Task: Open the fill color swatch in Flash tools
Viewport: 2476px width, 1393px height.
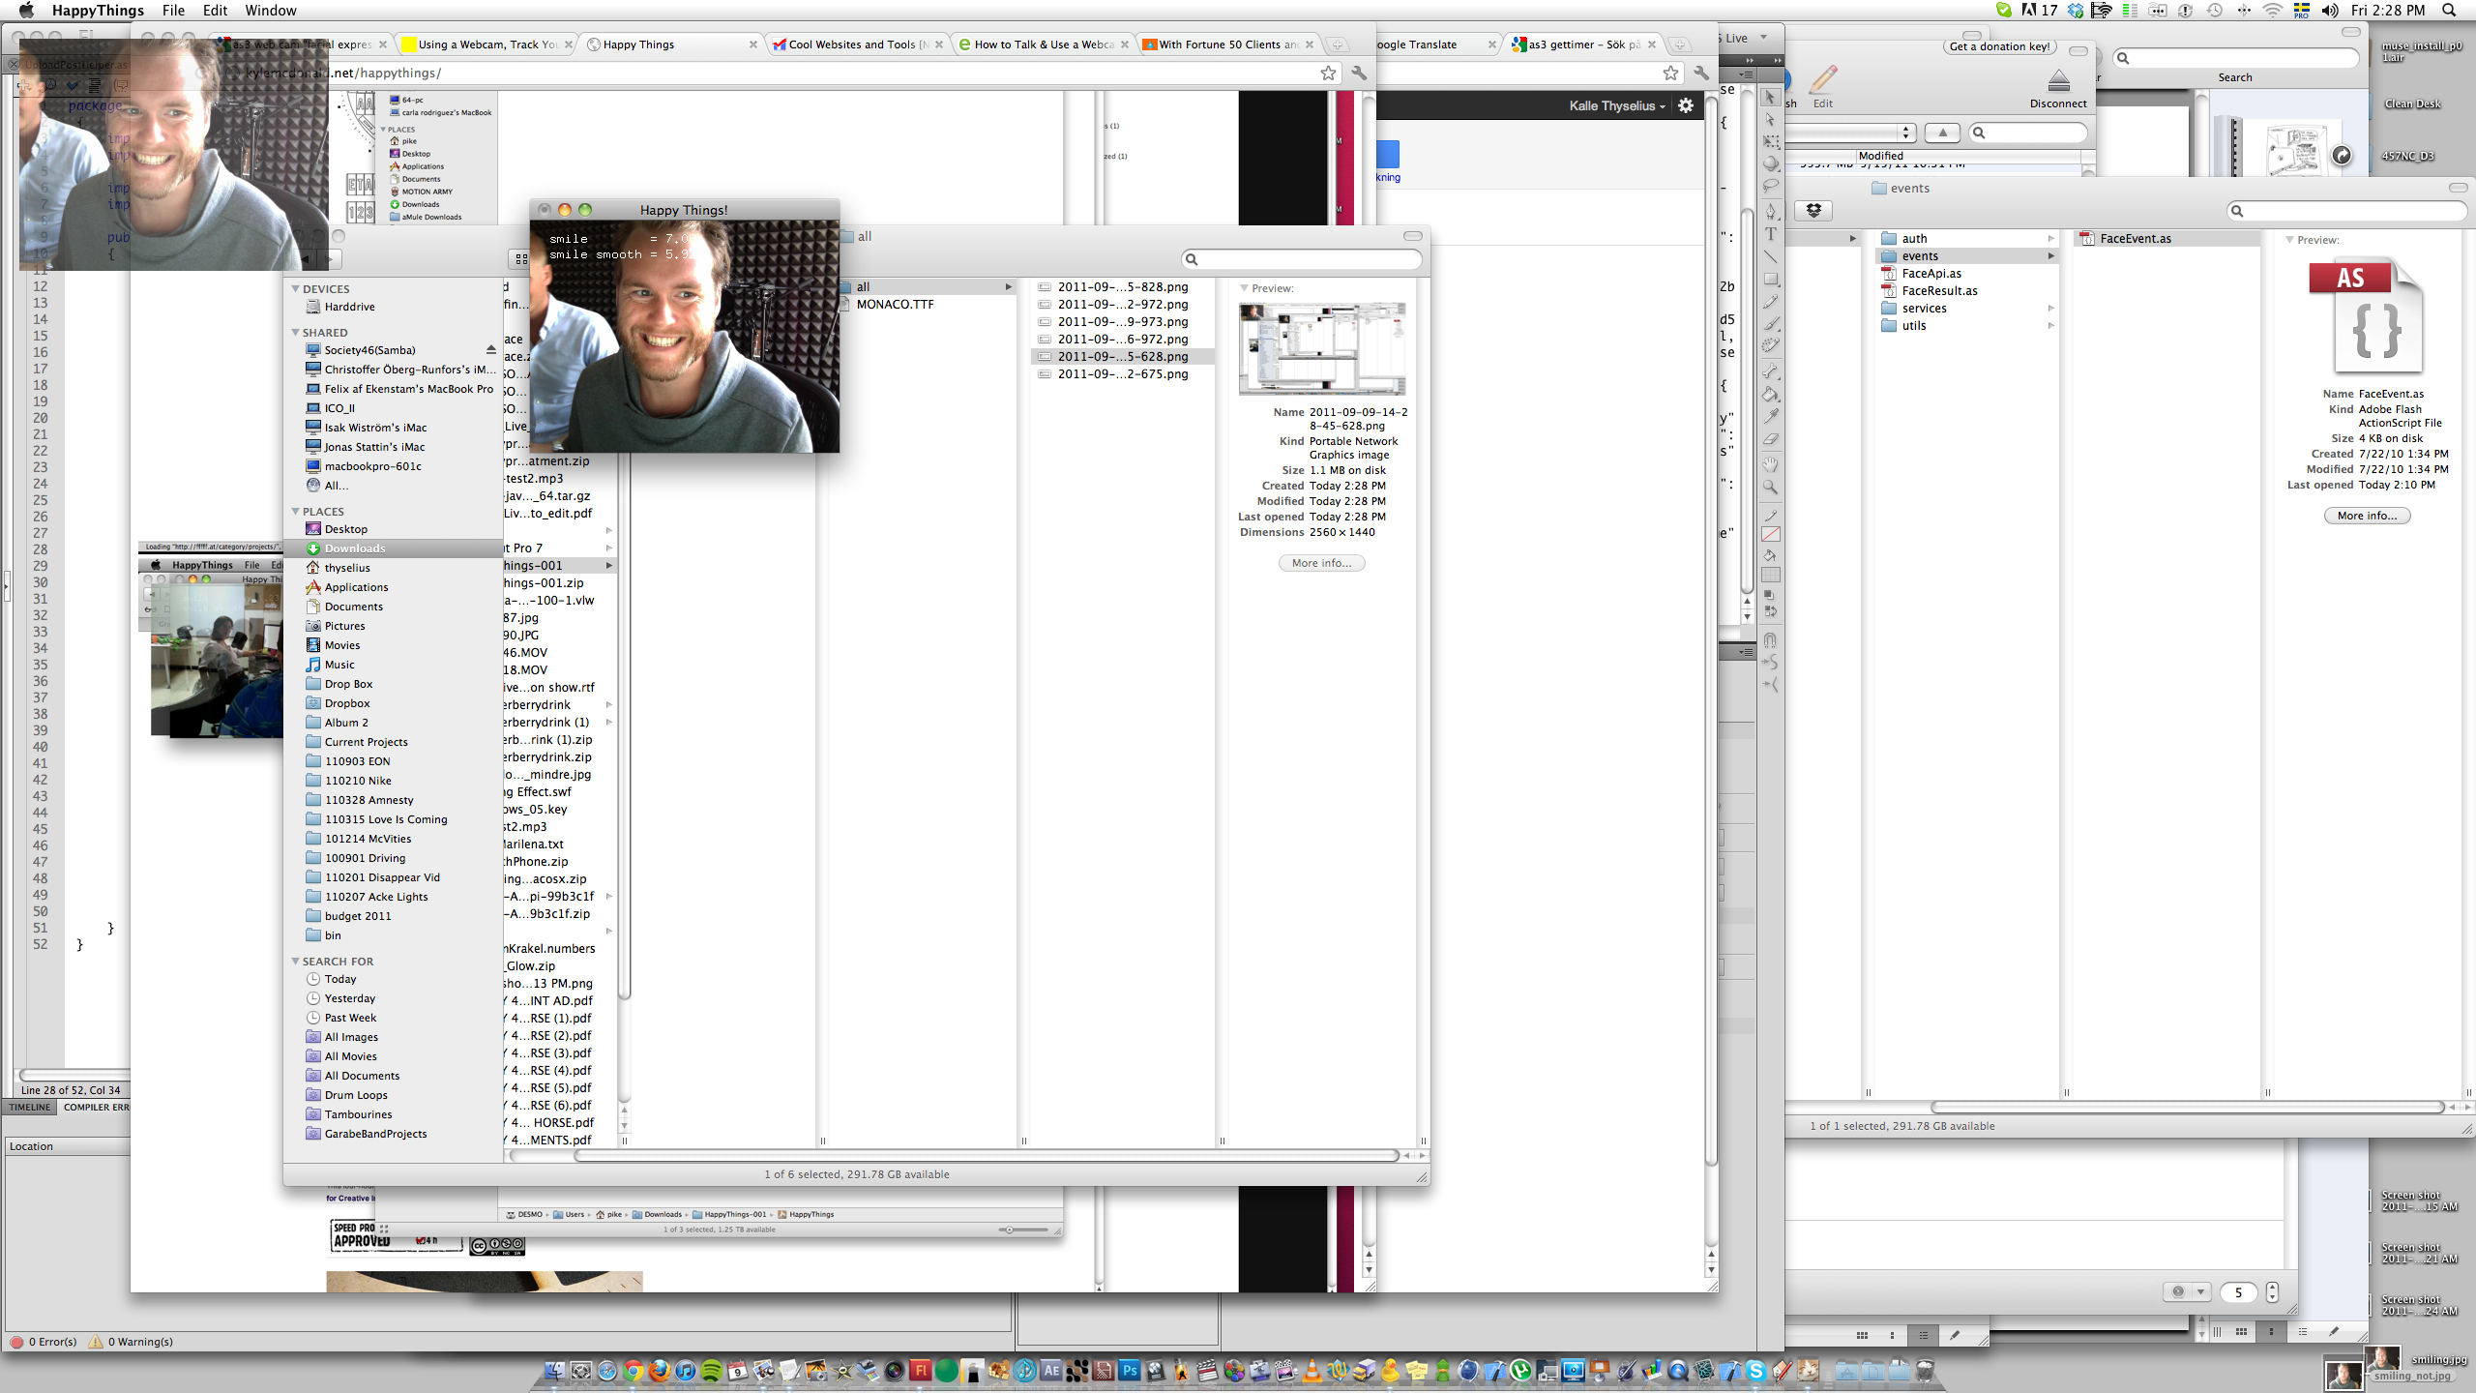Action: (1770, 575)
